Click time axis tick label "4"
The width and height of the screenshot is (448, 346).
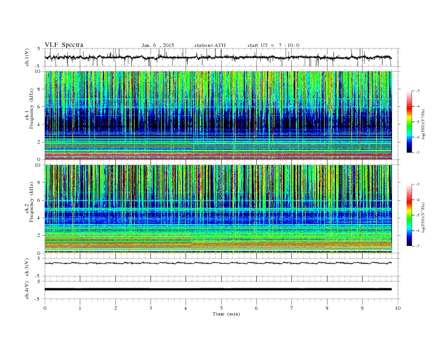click(186, 308)
